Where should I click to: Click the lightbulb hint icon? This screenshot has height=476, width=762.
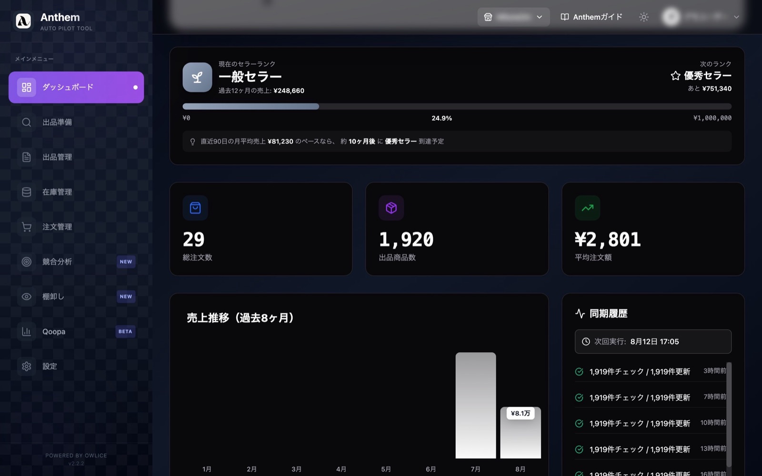(x=192, y=142)
